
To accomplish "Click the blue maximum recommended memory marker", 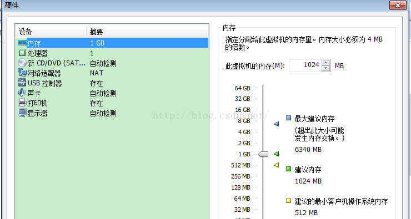I will (x=276, y=124).
